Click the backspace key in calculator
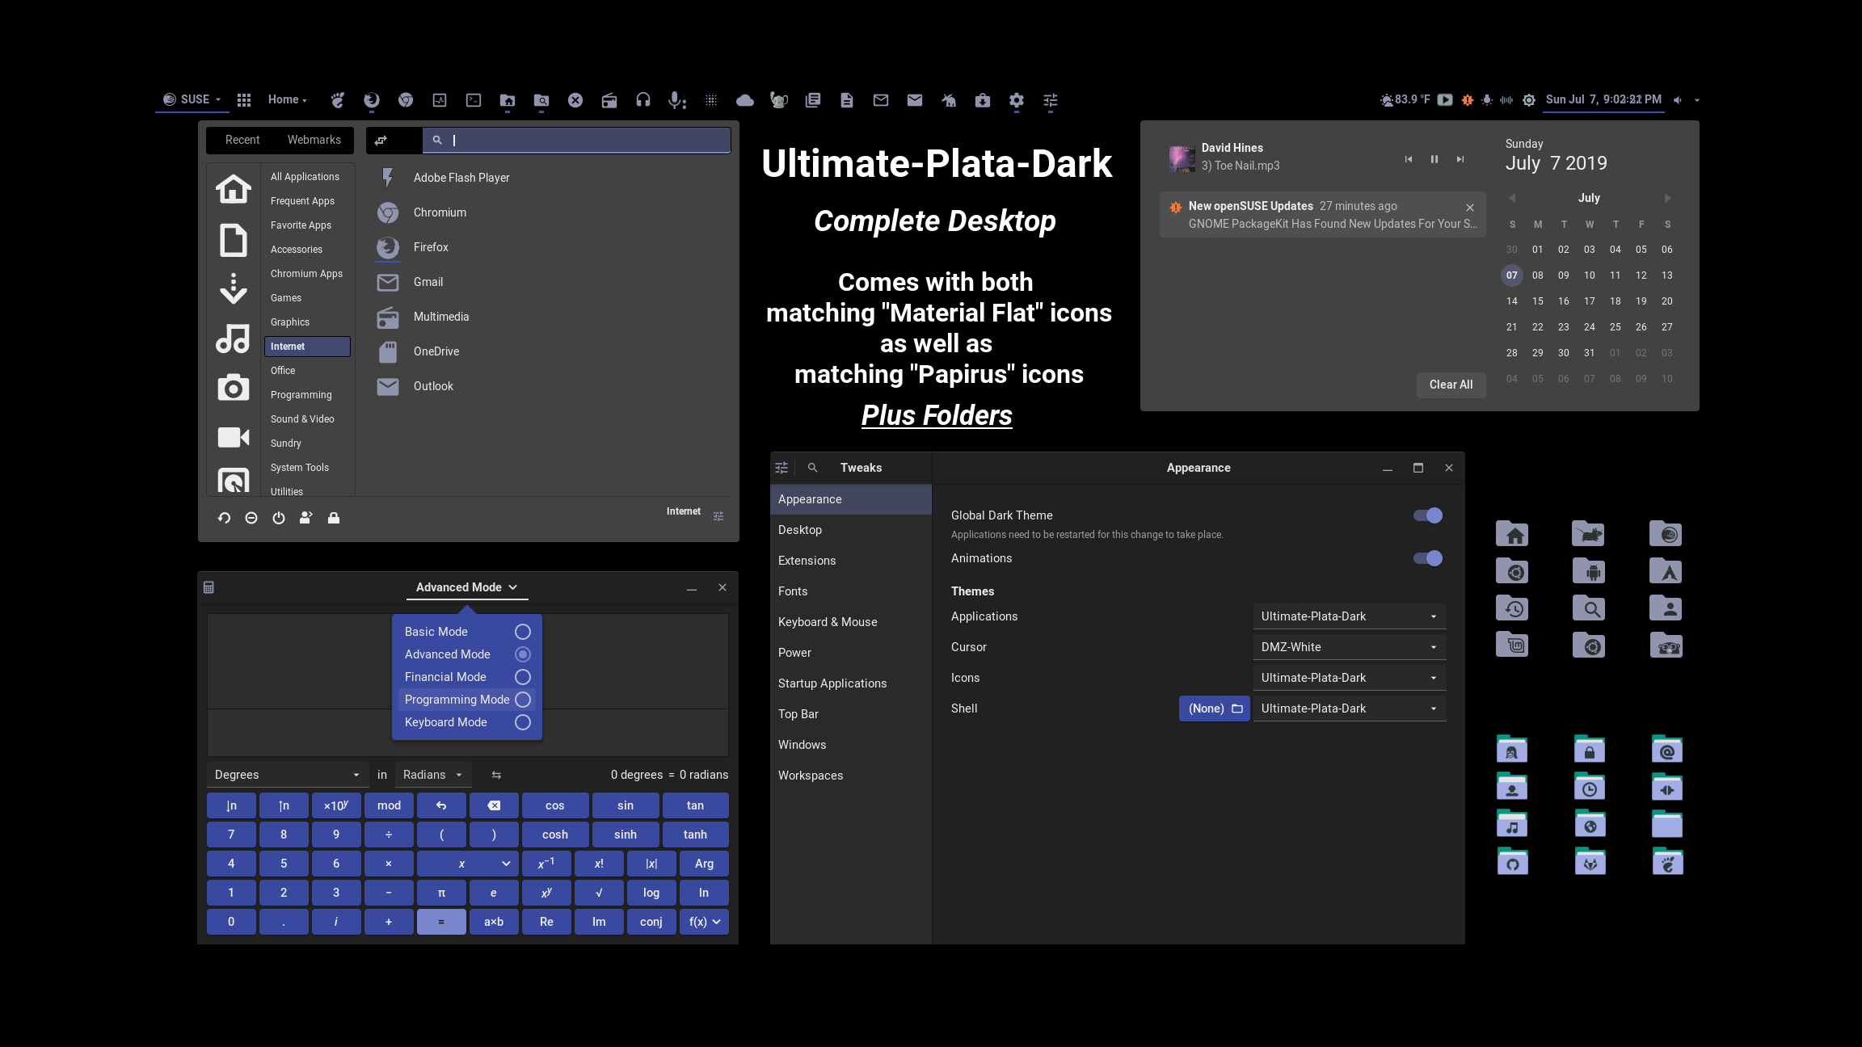Screen dimensions: 1862x1047 pos(494,805)
